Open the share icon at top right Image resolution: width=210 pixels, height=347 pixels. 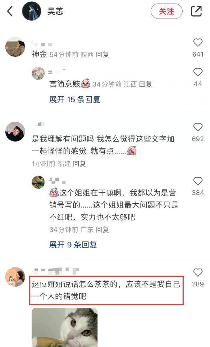[196, 11]
